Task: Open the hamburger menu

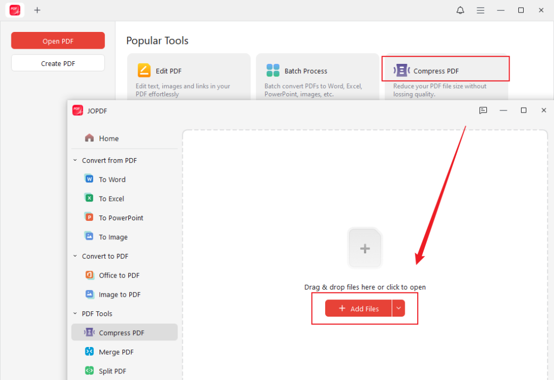Action: coord(480,10)
